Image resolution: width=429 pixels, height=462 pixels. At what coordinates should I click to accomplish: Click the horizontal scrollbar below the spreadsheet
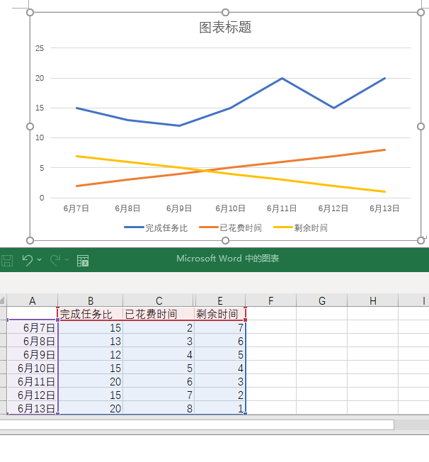click(x=197, y=425)
